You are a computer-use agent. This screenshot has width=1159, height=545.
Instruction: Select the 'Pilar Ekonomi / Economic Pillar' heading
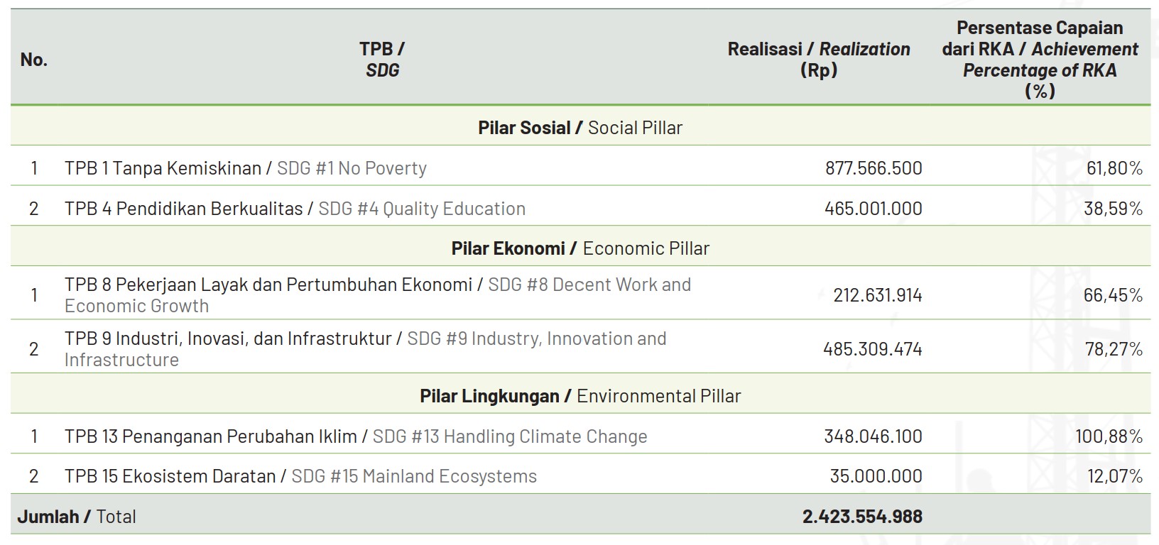click(x=579, y=248)
